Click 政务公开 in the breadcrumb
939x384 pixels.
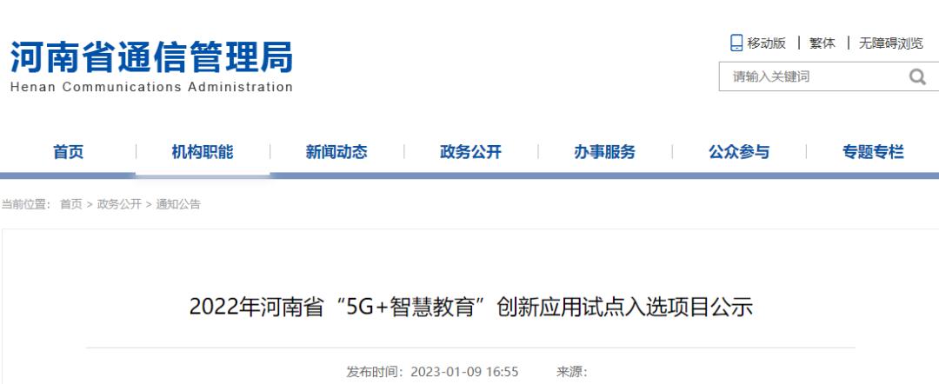(x=119, y=204)
